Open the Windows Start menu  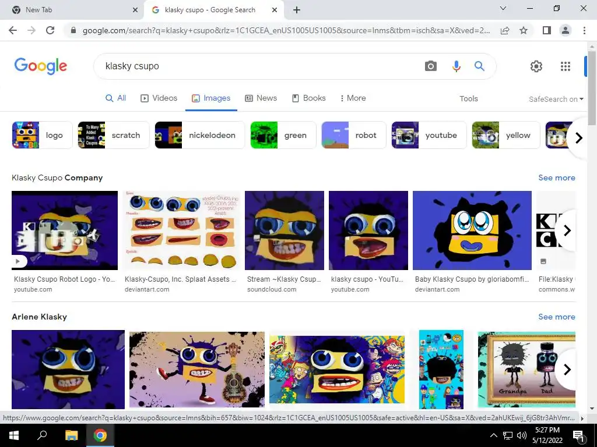pos(13,435)
